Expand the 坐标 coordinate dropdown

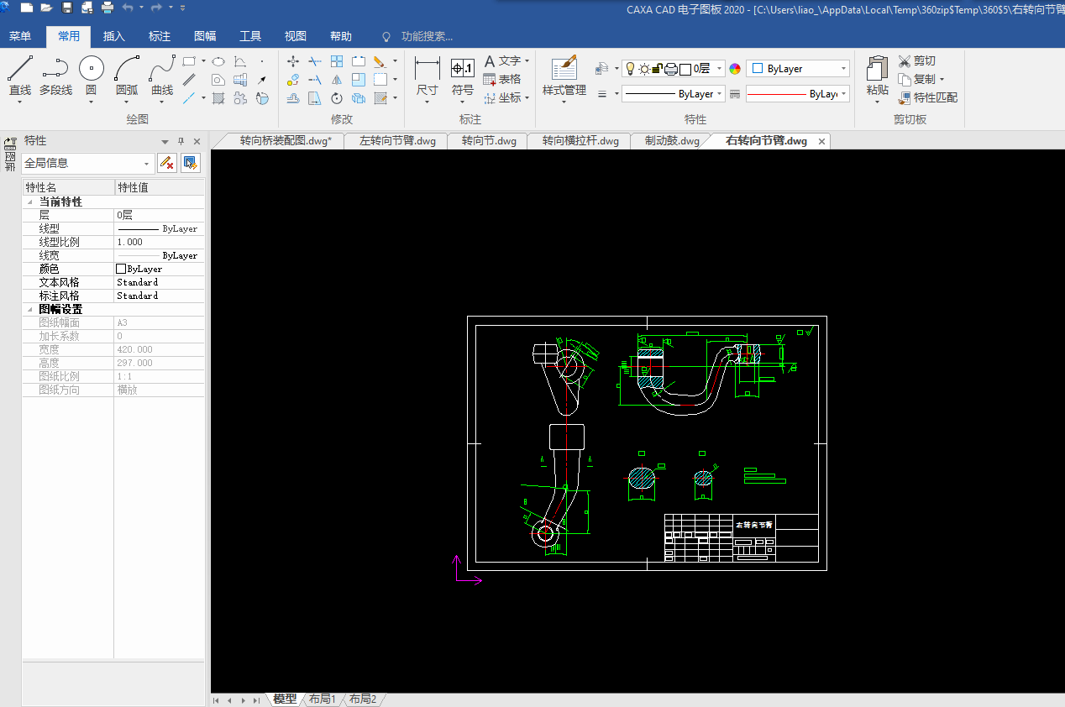pos(527,97)
